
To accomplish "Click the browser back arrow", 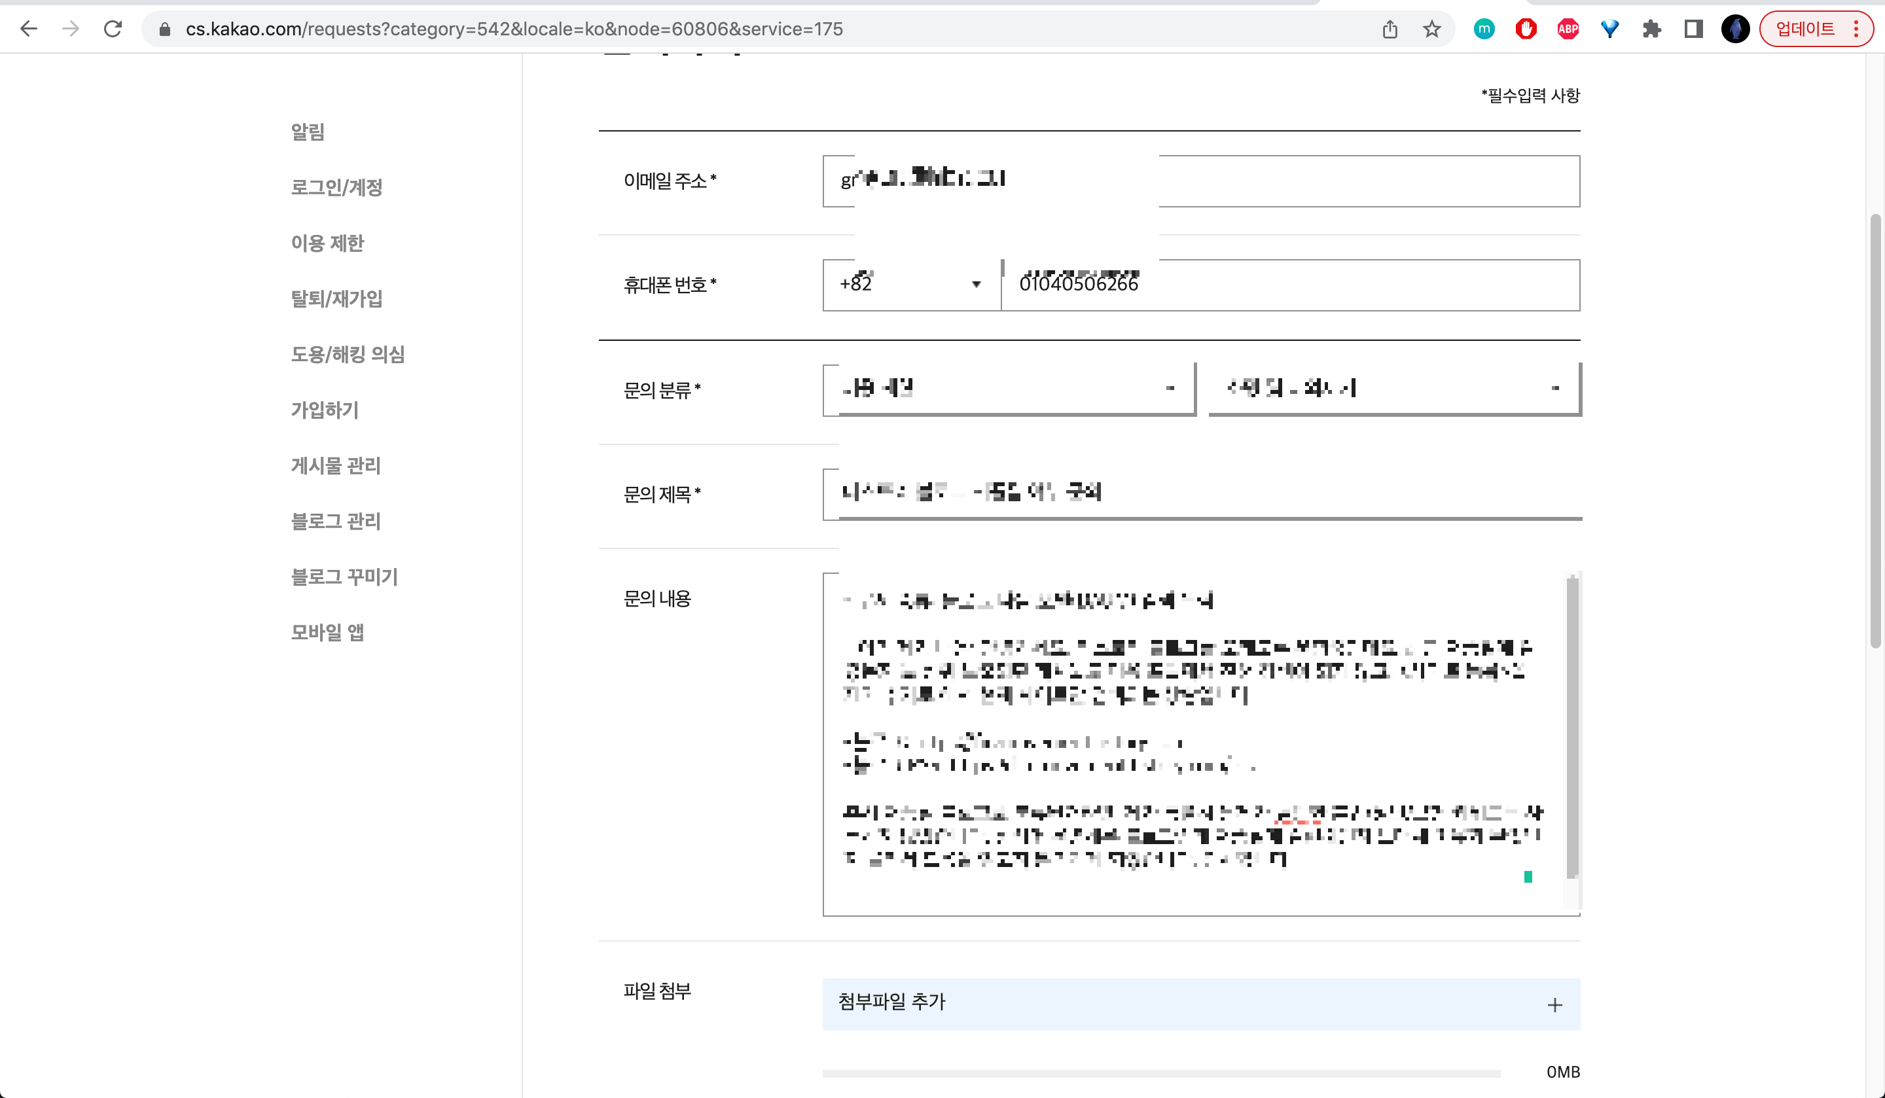I will [28, 29].
